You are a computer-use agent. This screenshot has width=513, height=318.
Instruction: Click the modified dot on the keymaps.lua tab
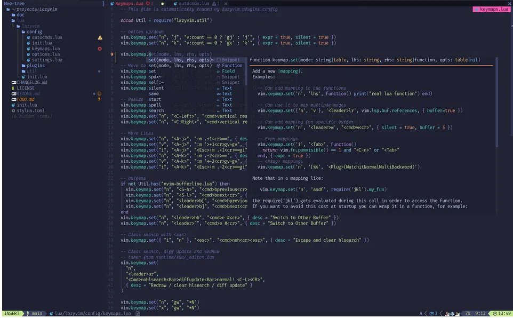pos(162,4)
